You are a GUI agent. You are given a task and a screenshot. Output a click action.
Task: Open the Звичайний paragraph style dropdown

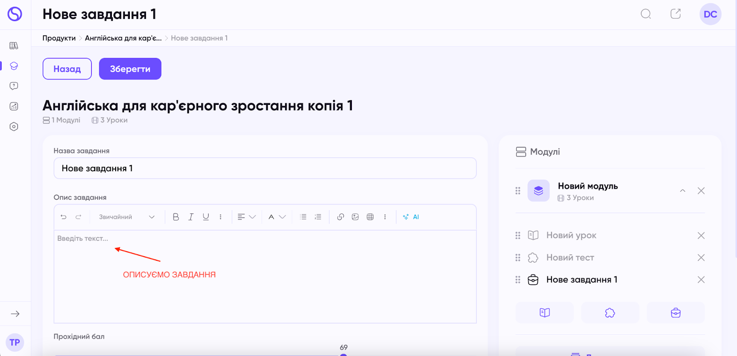click(x=127, y=217)
